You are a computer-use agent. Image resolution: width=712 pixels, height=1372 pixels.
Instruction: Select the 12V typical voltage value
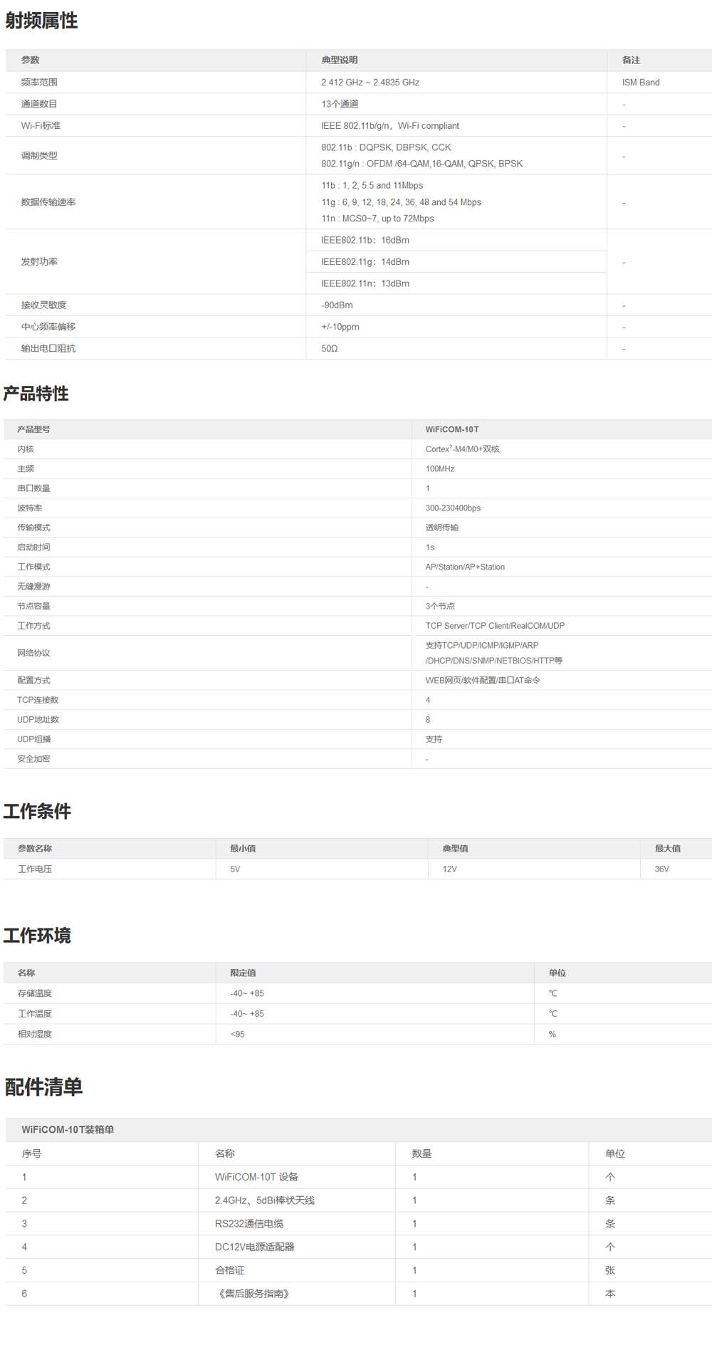tap(450, 869)
